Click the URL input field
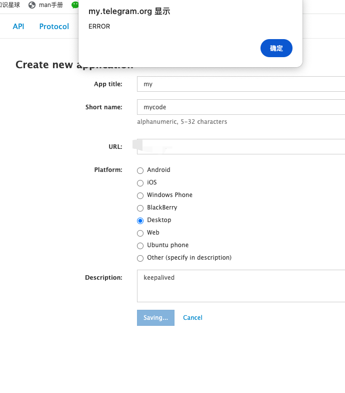 point(241,146)
